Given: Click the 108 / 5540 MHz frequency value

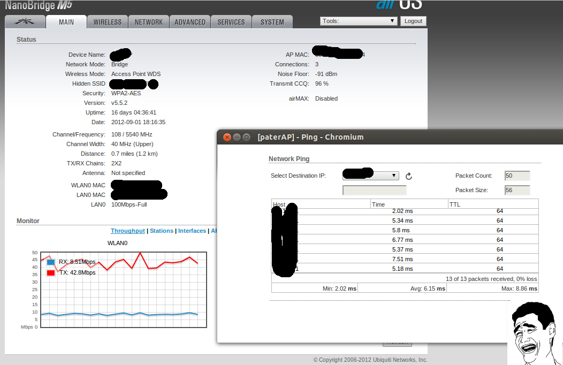Looking at the screenshot, I should coord(132,134).
